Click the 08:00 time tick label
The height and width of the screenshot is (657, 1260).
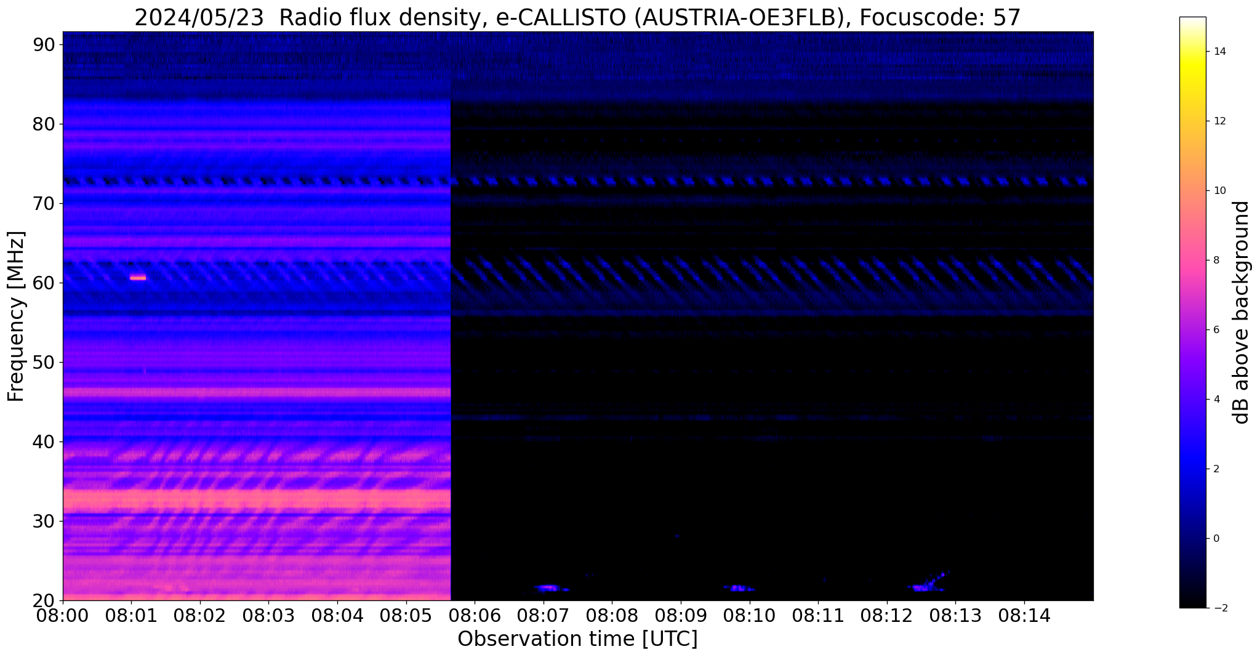click(x=63, y=616)
